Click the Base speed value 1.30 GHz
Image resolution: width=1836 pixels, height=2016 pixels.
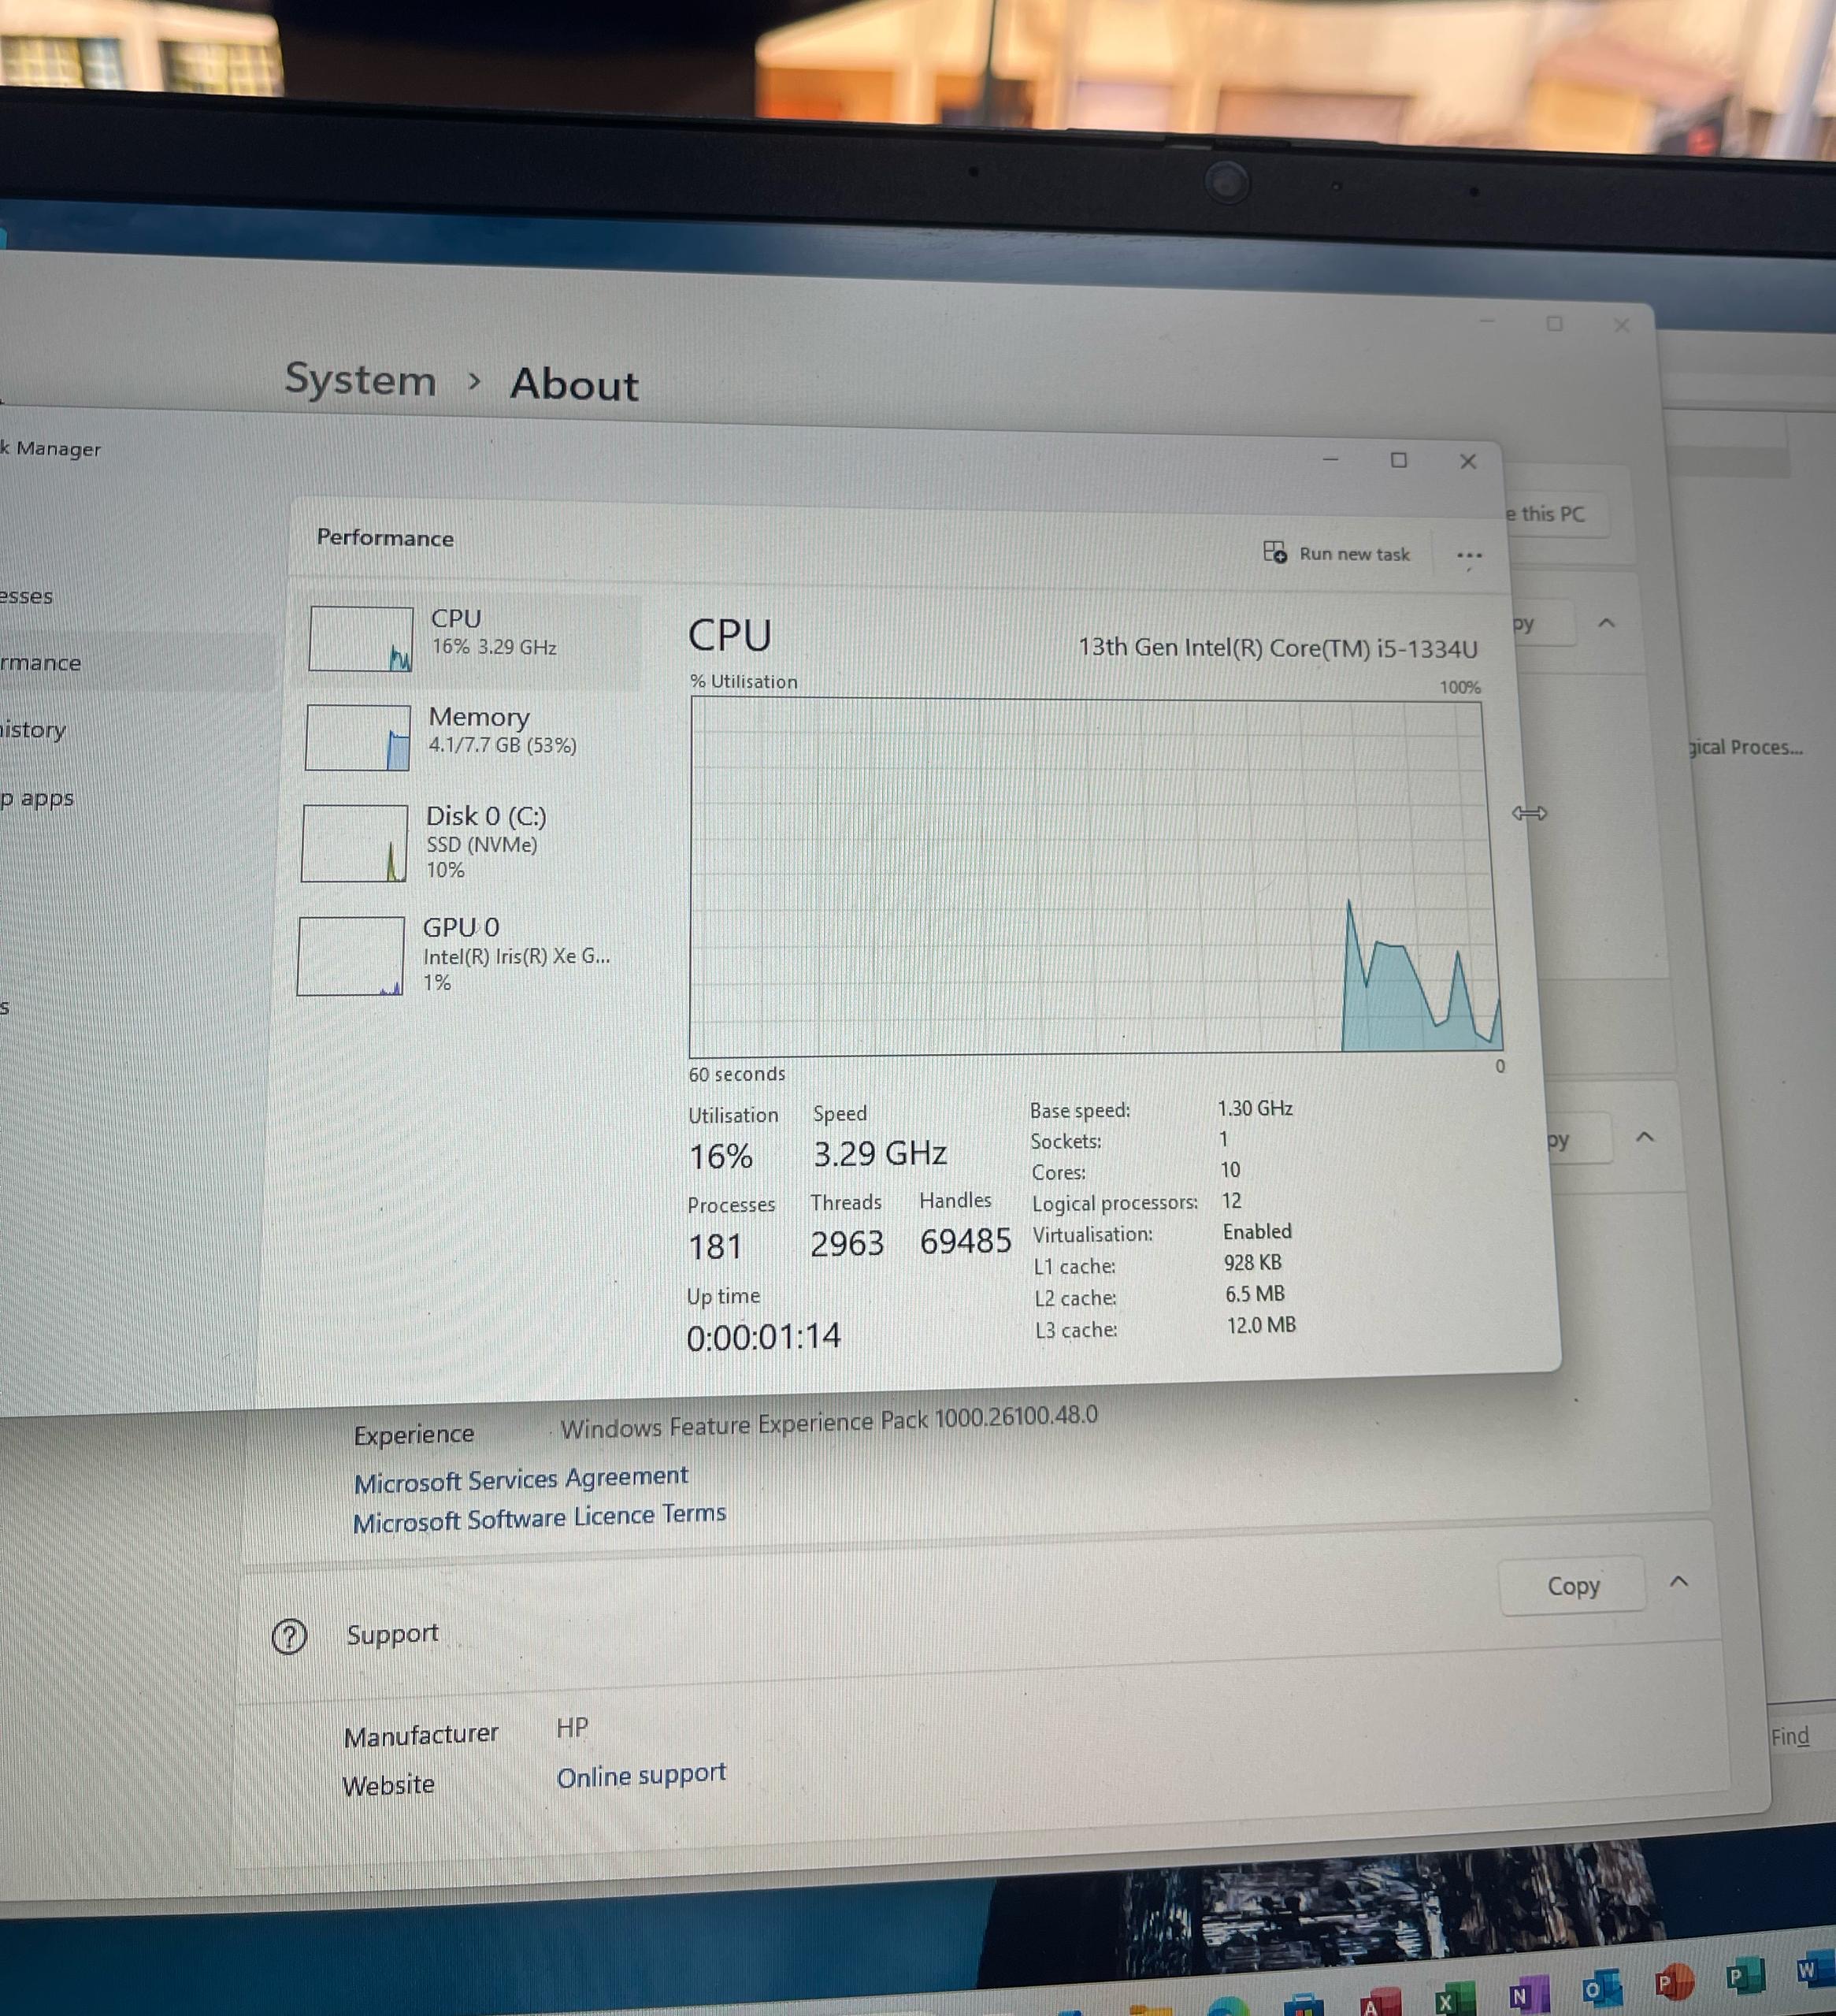[x=1255, y=1108]
